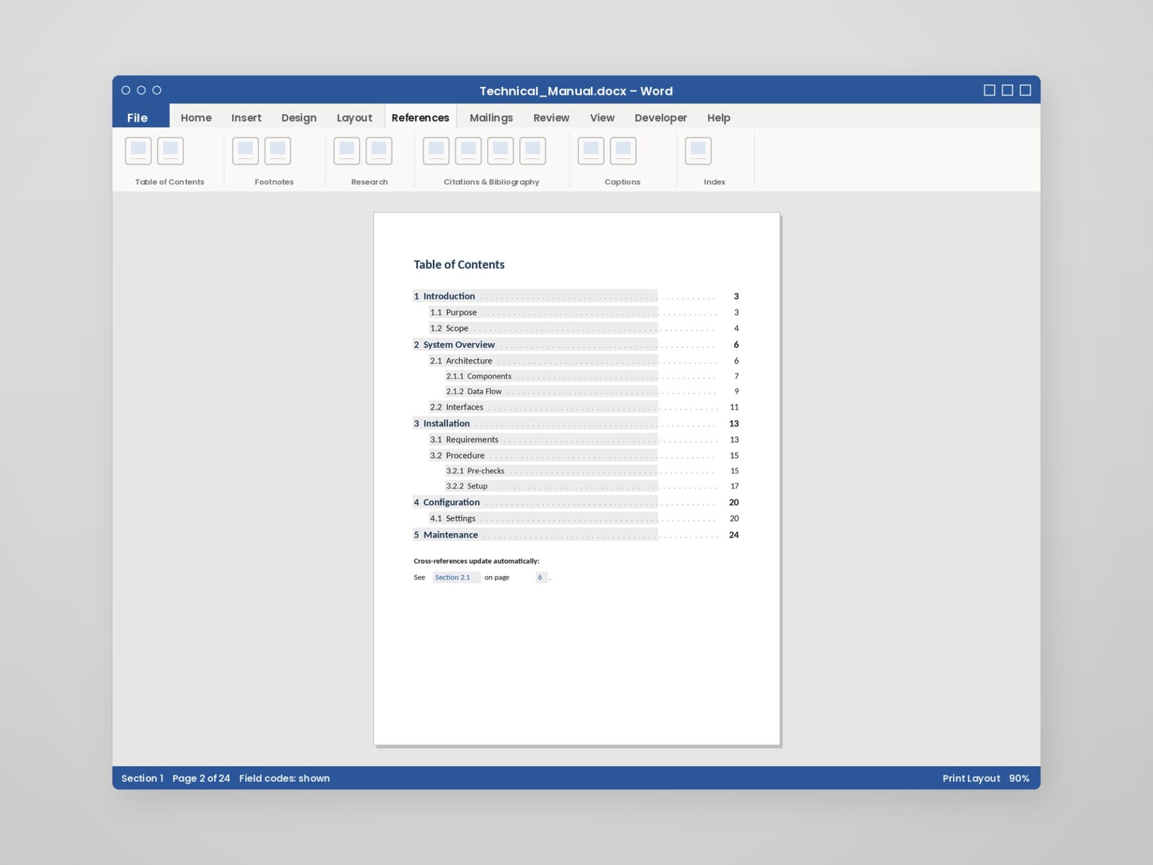Click the Index group ribbon icon
The width and height of the screenshot is (1153, 865).
point(698,151)
